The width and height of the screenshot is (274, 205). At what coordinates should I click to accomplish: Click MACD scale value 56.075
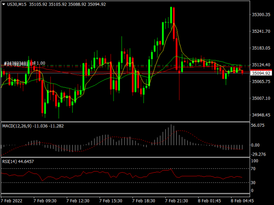click(x=258, y=125)
